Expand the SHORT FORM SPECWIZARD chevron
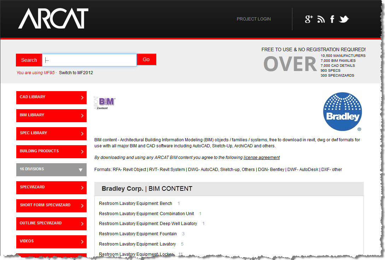This screenshot has height=260, width=385. pyautogui.click(x=82, y=206)
